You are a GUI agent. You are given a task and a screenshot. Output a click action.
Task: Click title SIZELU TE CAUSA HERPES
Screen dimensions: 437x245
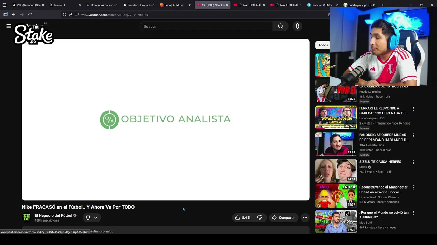(380, 162)
